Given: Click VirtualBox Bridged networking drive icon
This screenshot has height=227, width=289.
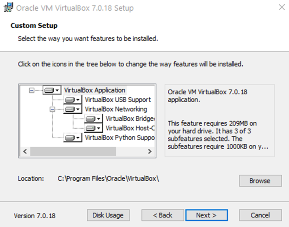Looking at the screenshot, I should coord(93,119).
